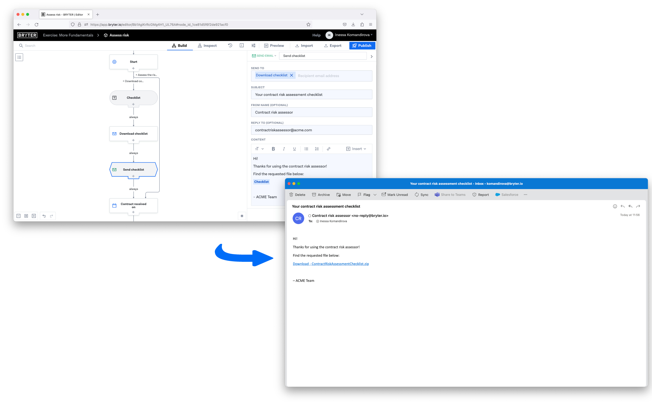
Task: Click the zoom out canvas icon
Action: coord(19,216)
